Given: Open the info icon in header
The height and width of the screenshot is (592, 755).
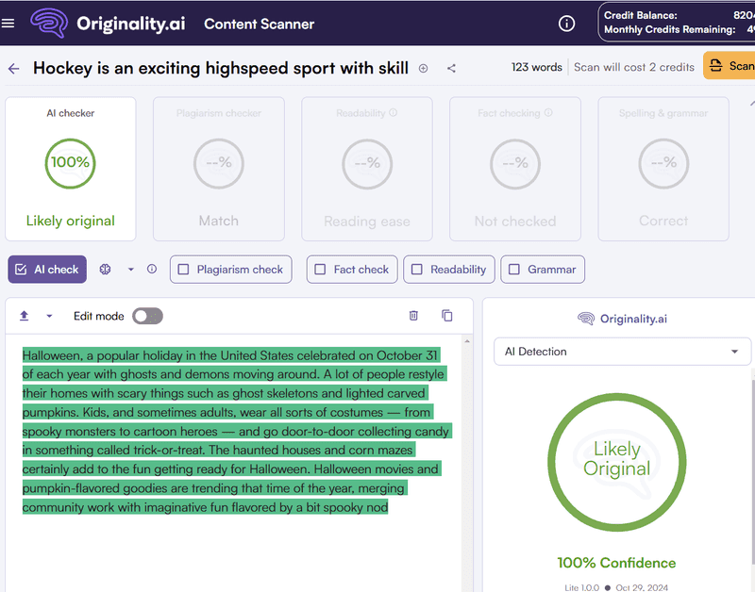Looking at the screenshot, I should point(566,24).
